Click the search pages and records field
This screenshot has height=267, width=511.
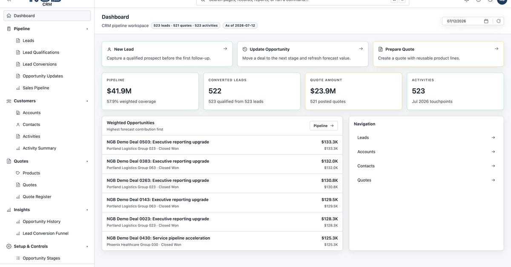(x=303, y=1)
